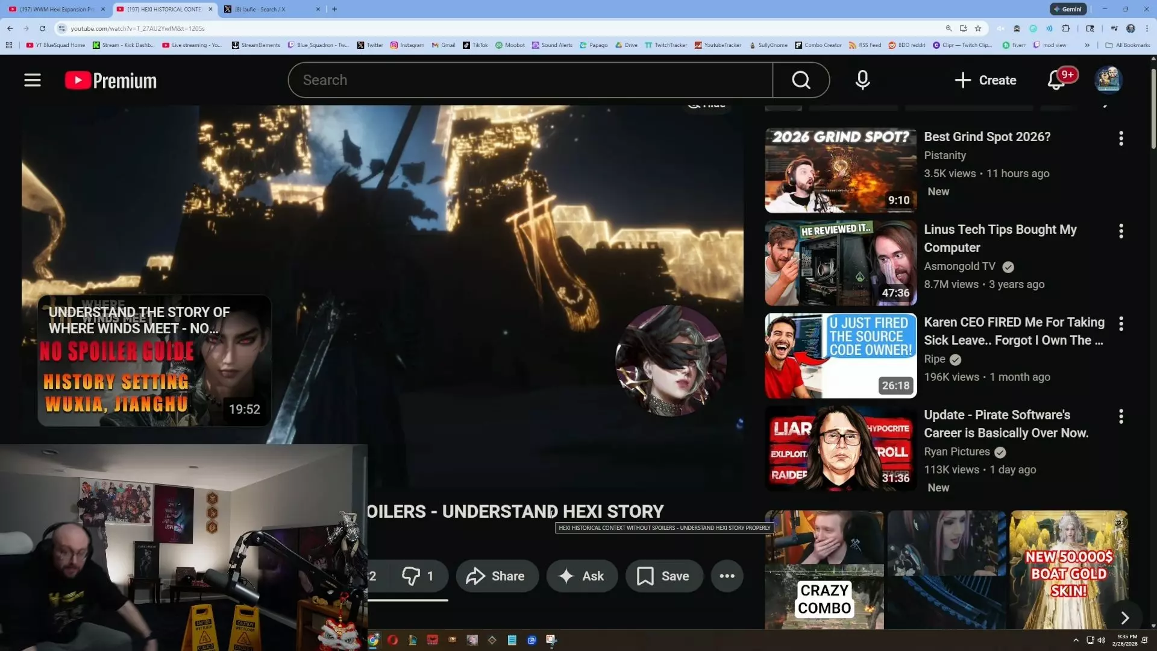Screen dimensions: 1157x651
Task: Click the Share button
Action: 496,576
